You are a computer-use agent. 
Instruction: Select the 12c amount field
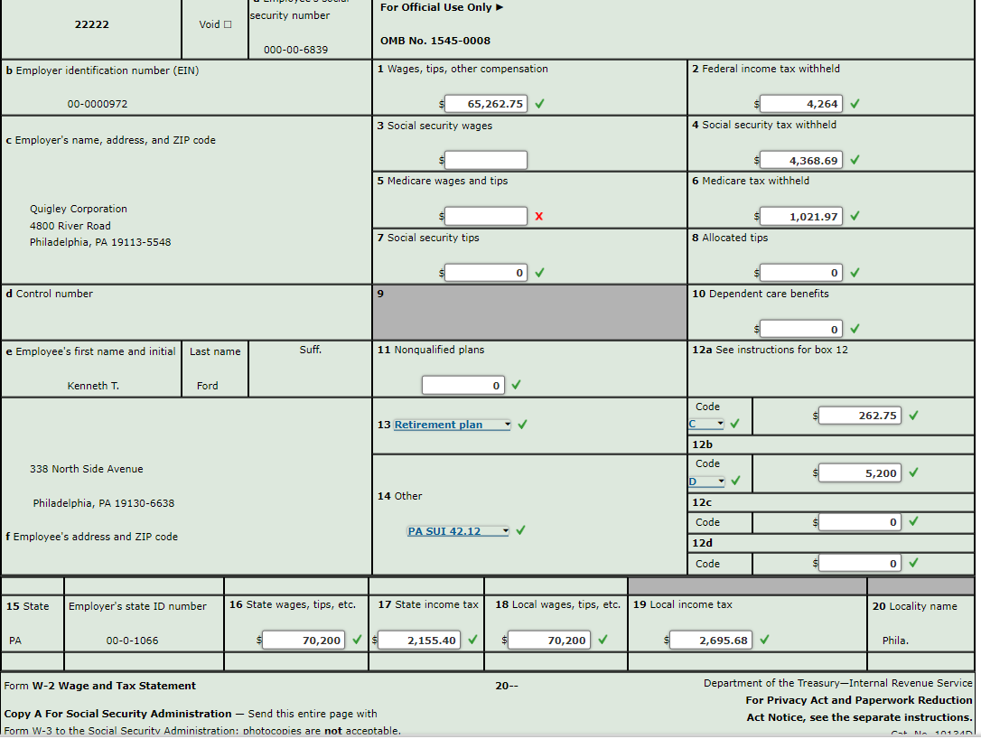857,521
